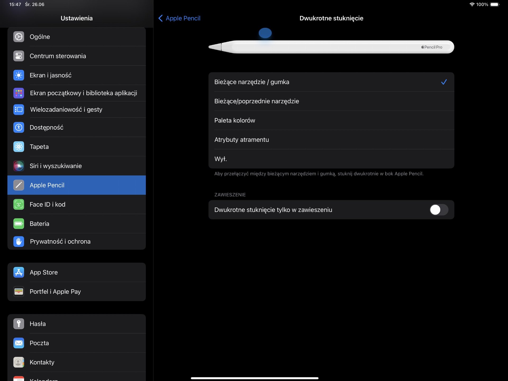Tap Ekran i jasność sun icon
Image resolution: width=508 pixels, height=381 pixels.
[x=19, y=75]
